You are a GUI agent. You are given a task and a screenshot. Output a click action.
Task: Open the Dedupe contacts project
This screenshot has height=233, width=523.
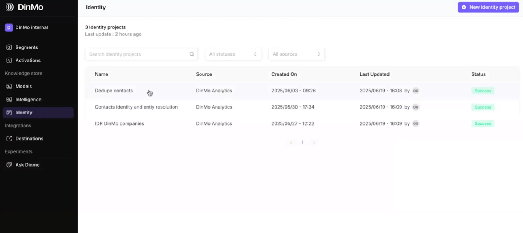point(114,91)
